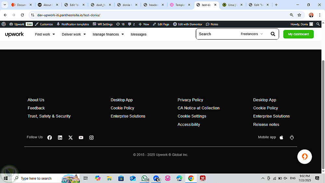Open the Chrome three-dot menu
Viewport: 325px width, 183px height.
pos(319,15)
